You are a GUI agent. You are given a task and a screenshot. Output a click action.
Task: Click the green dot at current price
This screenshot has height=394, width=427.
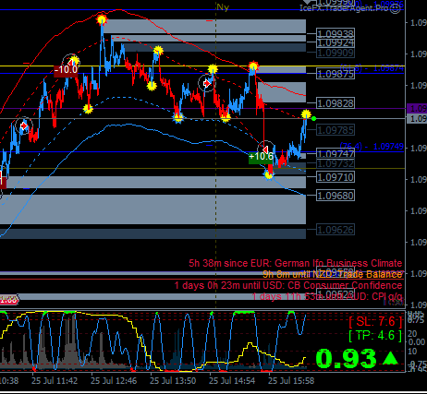point(313,118)
